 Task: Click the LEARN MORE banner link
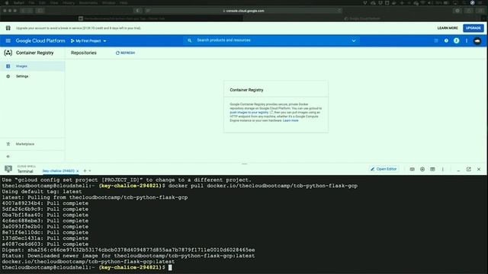[x=448, y=28]
